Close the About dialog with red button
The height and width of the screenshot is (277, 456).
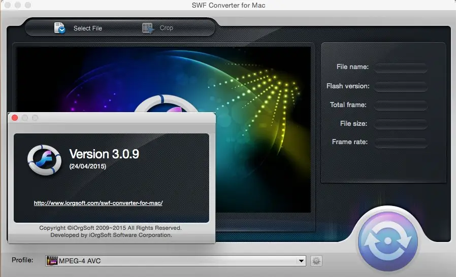tap(15, 118)
